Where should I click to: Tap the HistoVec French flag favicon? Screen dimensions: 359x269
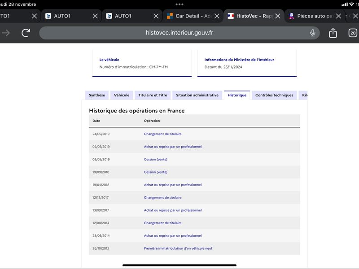[231, 16]
